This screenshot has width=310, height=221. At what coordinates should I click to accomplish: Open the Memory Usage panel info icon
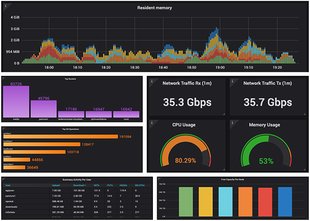click(233, 122)
